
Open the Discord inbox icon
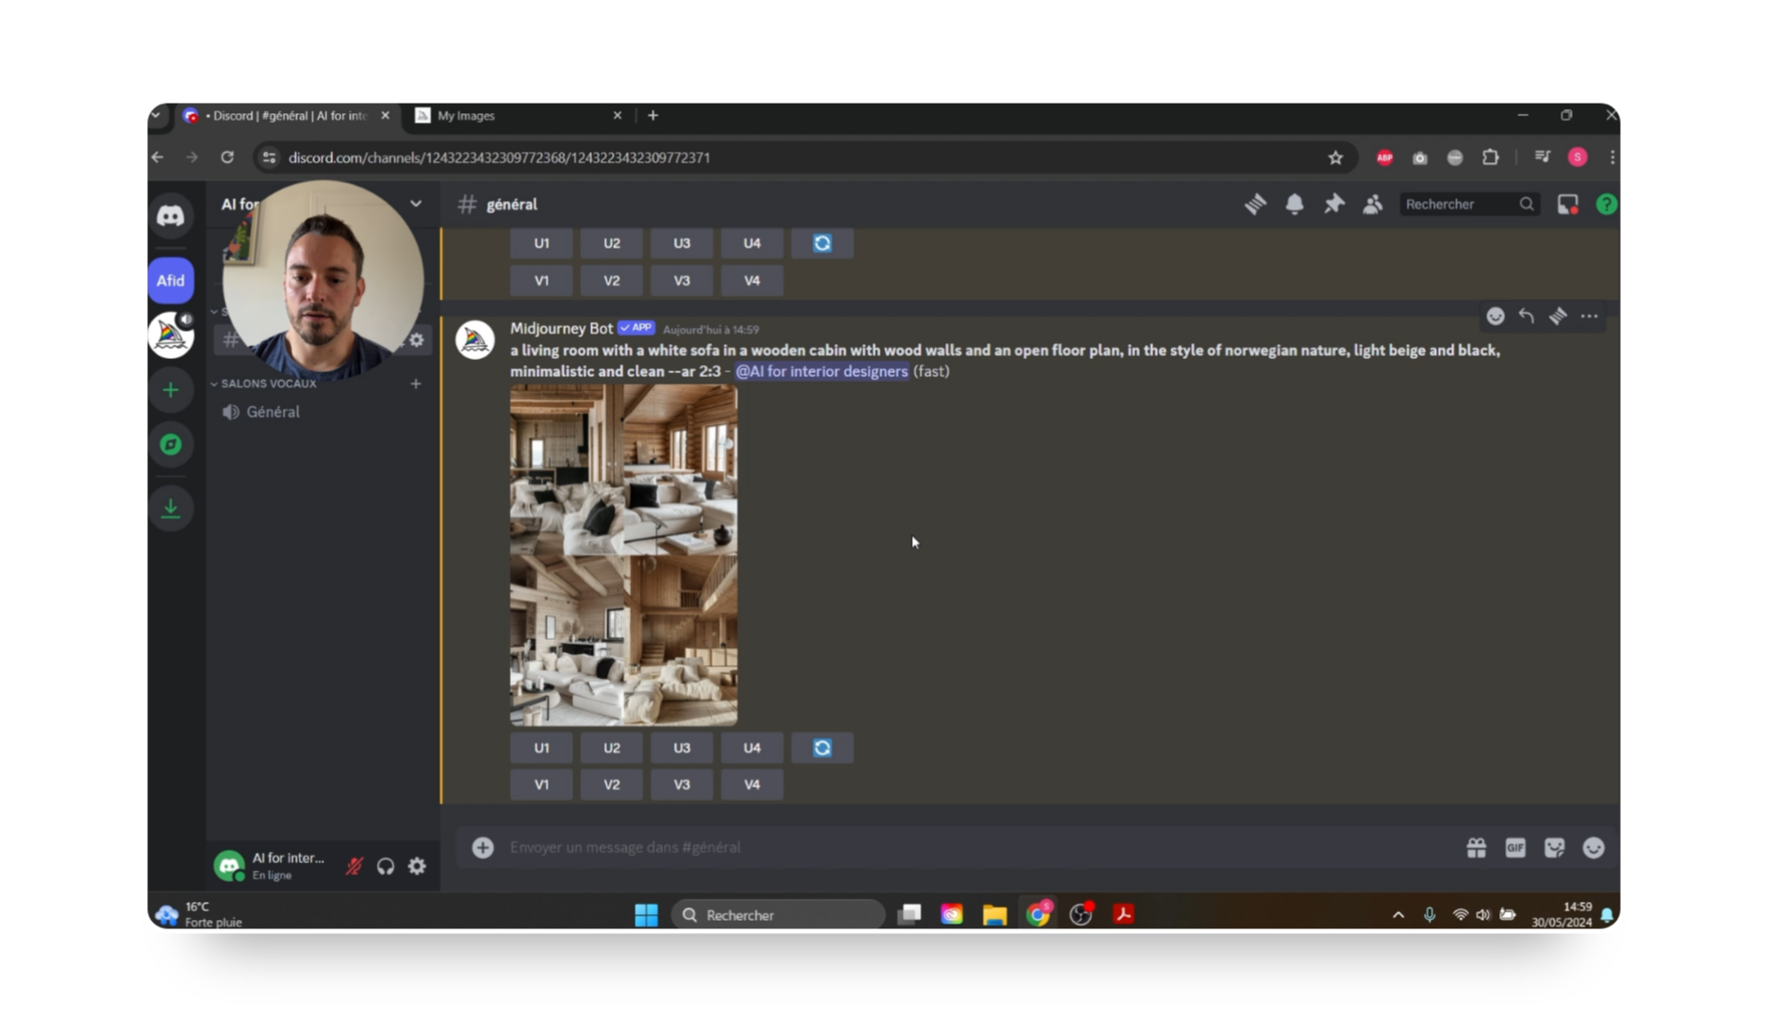pos(1567,205)
